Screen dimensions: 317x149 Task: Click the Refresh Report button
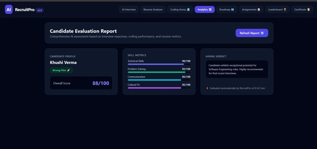pos(252,33)
